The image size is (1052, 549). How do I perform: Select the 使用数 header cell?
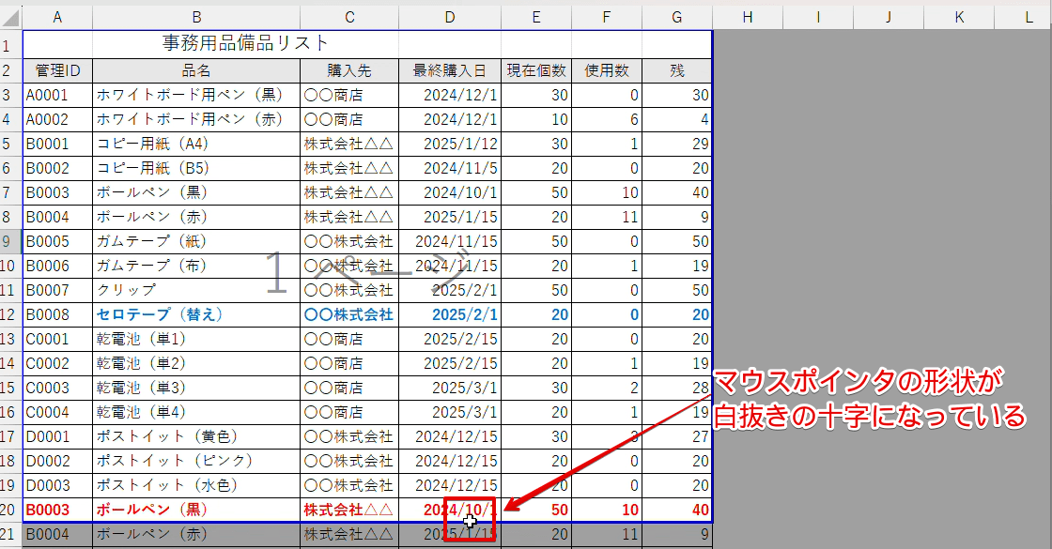click(606, 69)
